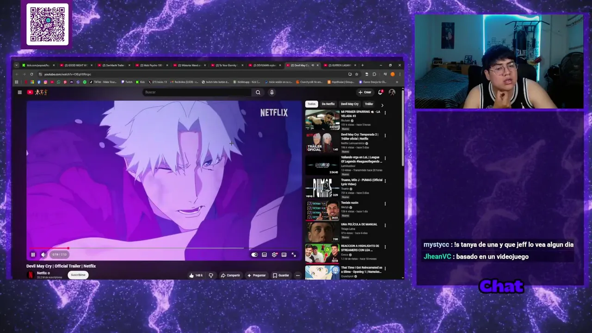Open the tab search dropdown arrow

pos(16,65)
